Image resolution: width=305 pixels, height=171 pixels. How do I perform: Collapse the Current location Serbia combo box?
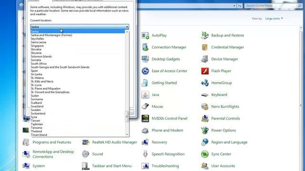(80, 27)
